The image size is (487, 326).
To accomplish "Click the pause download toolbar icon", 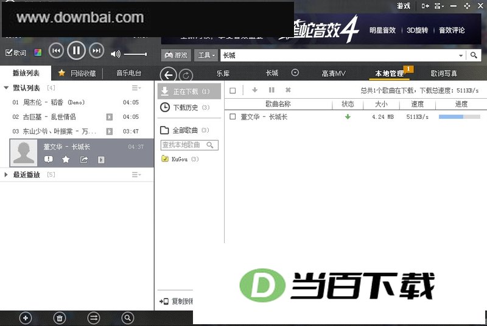I will coord(272,90).
